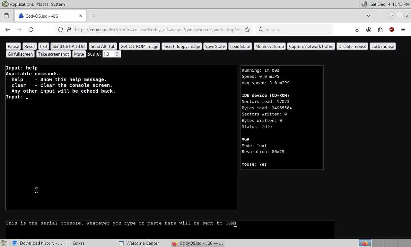Image resolution: width=411 pixels, height=247 pixels.
Task: Go back with the browser back arrow
Action: pos(8,30)
